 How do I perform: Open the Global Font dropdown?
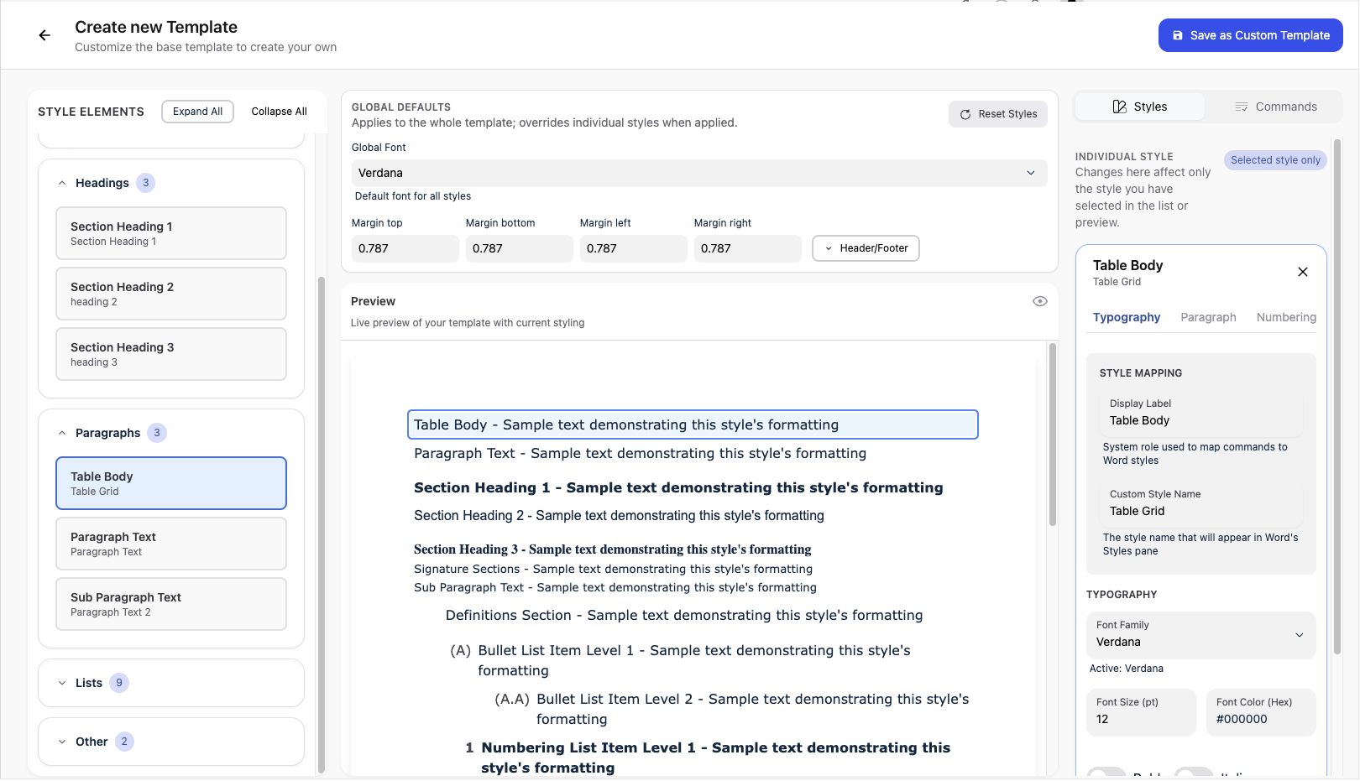click(x=698, y=173)
